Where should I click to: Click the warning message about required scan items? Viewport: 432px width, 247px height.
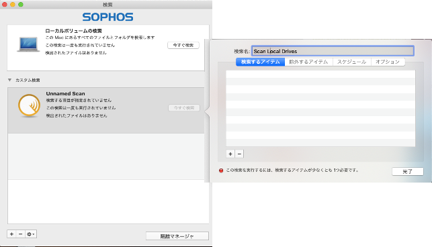[292, 170]
